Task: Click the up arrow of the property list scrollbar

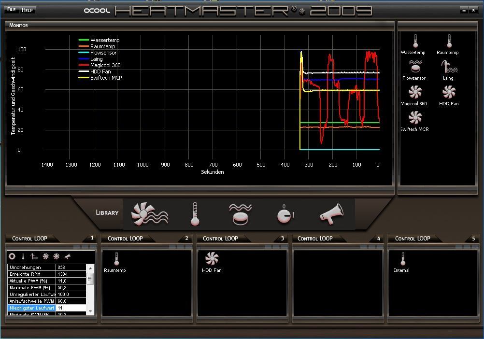Action: coord(90,268)
